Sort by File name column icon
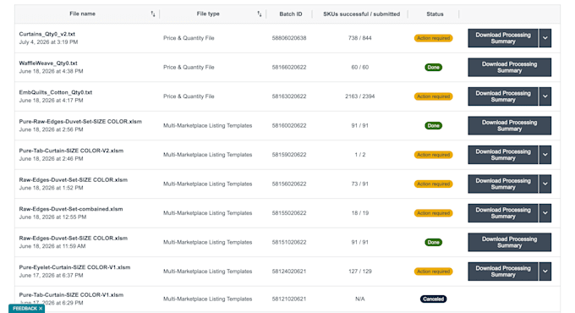 point(153,14)
